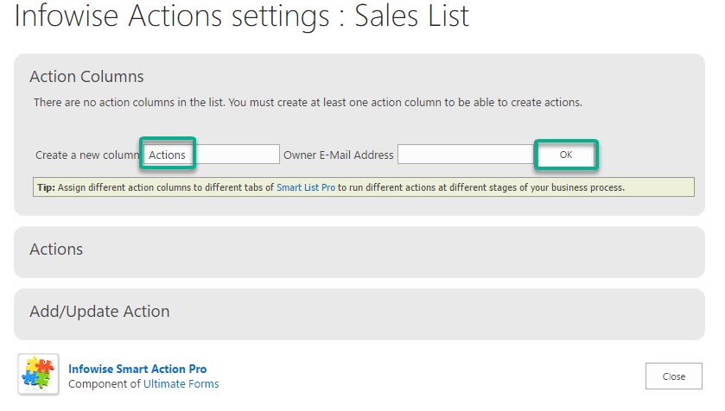Click the 'Create a new column' label
Image resolution: width=725 pixels, height=411 pixels.
click(87, 155)
